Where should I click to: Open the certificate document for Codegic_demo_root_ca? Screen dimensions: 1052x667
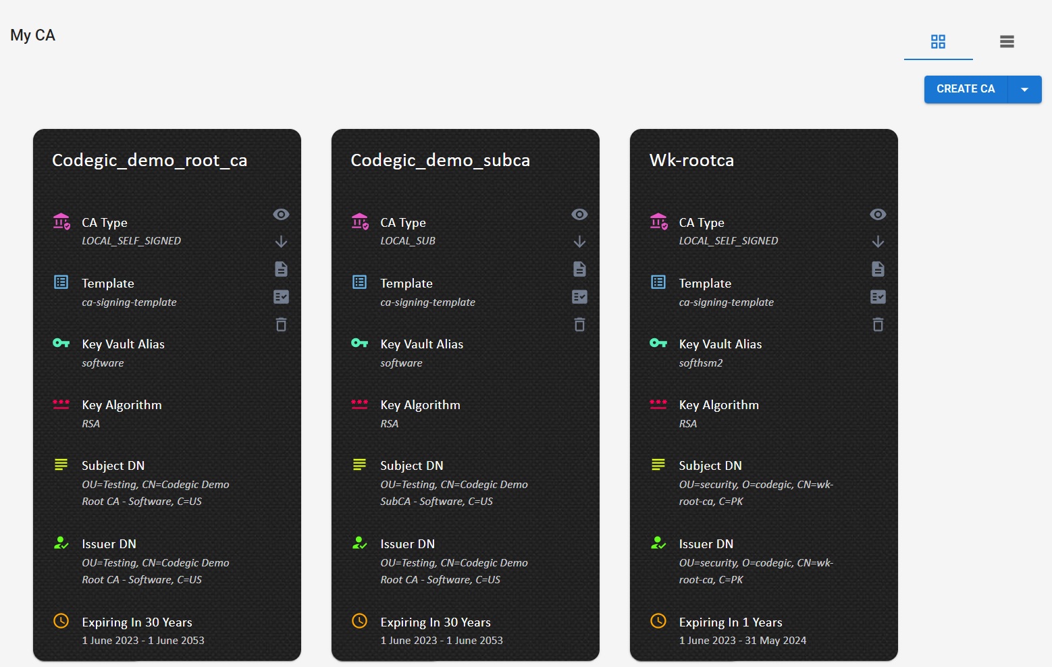pyautogui.click(x=281, y=269)
